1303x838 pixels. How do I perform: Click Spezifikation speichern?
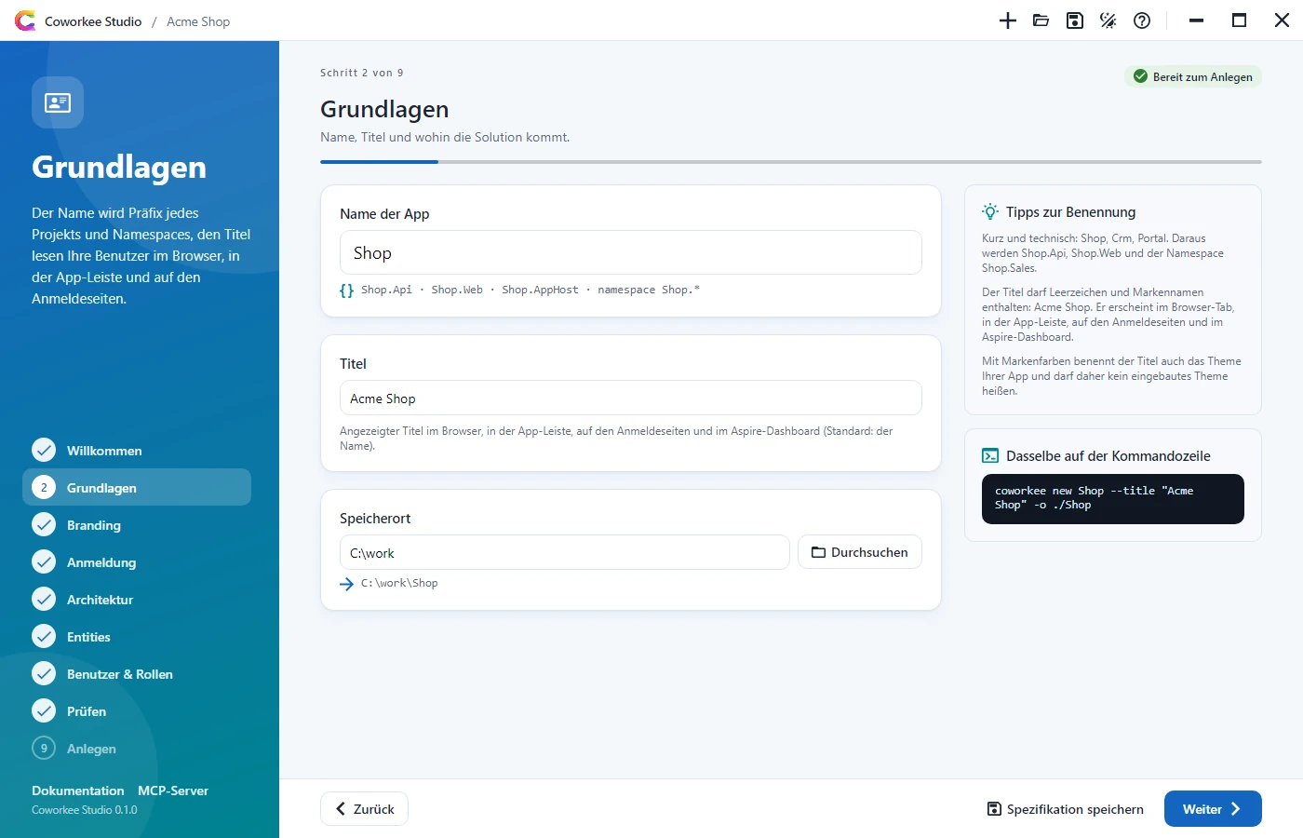point(1065,809)
